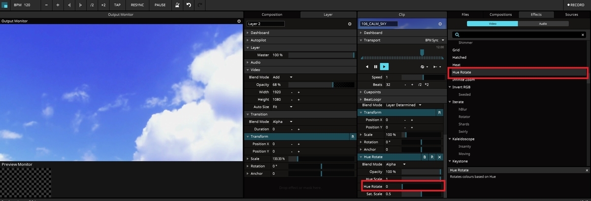Nudge BPM forward button
The height and width of the screenshot is (201, 591).
pyautogui.click(x=80, y=4)
